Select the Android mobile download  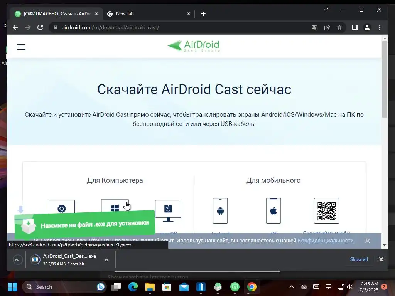click(x=220, y=211)
